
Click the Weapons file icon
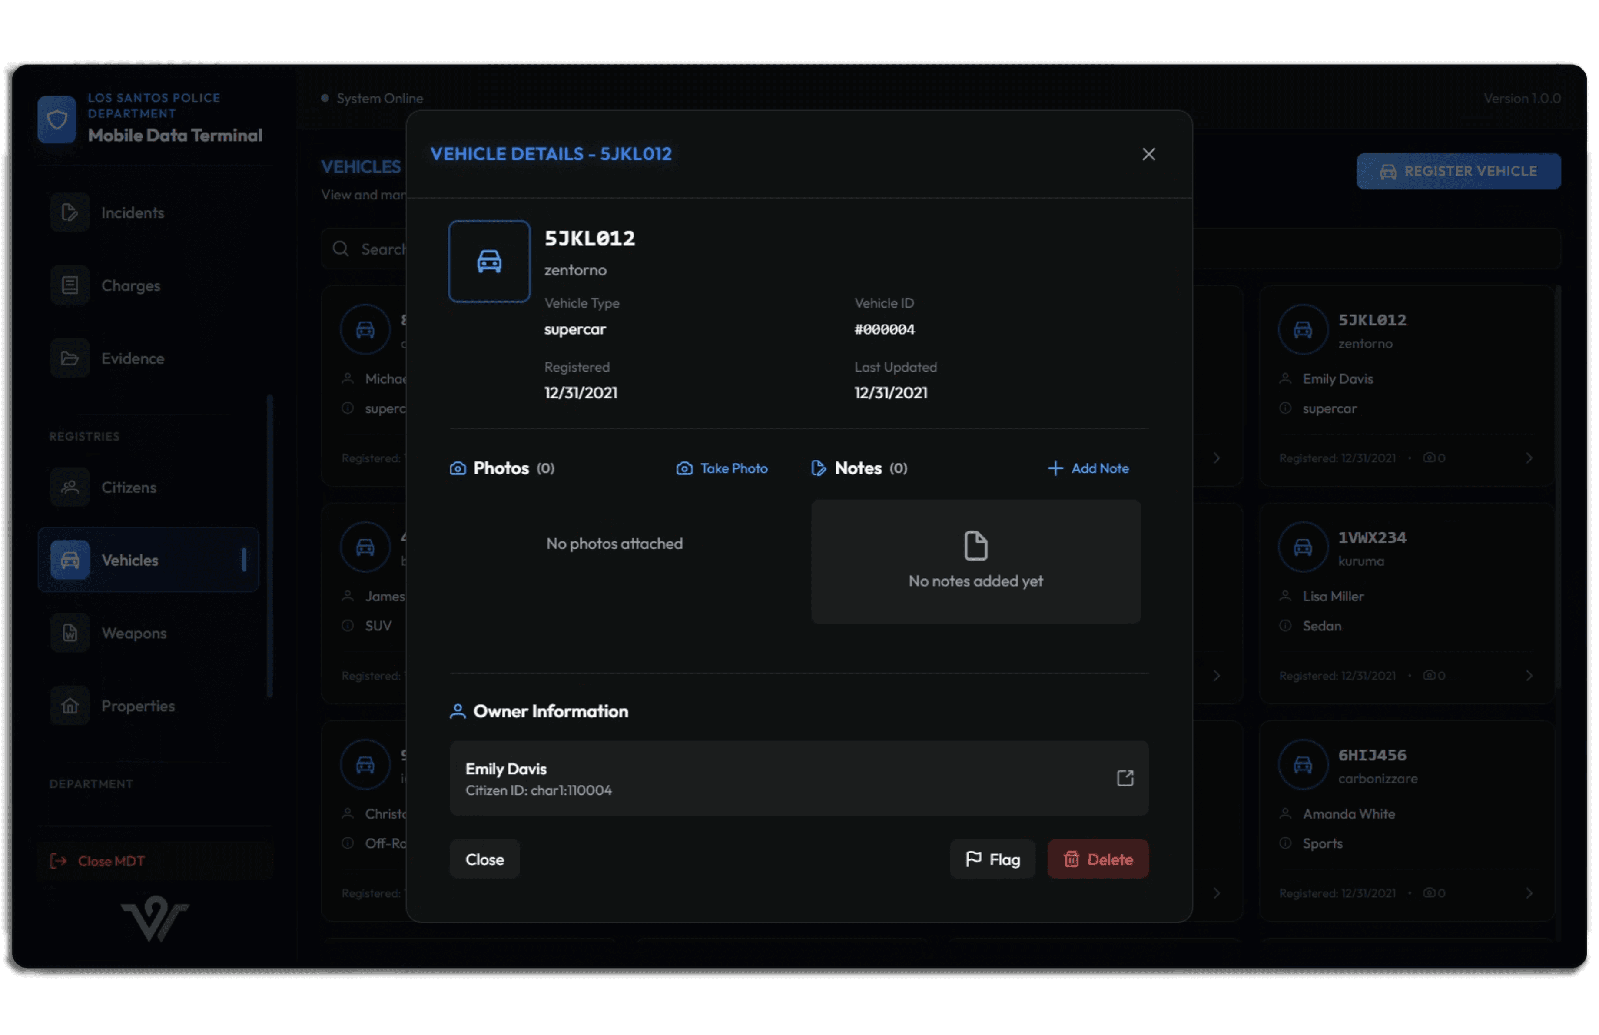pos(70,633)
